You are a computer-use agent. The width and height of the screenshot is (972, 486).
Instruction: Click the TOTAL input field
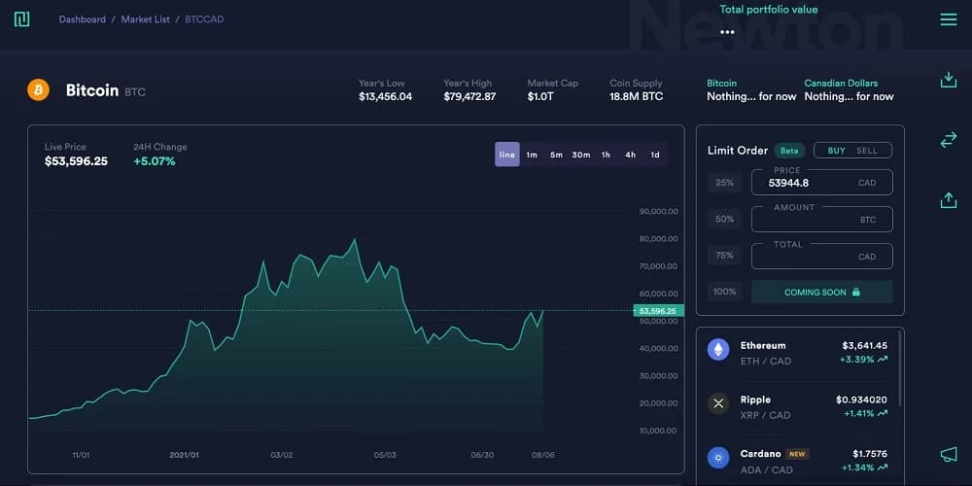822,256
